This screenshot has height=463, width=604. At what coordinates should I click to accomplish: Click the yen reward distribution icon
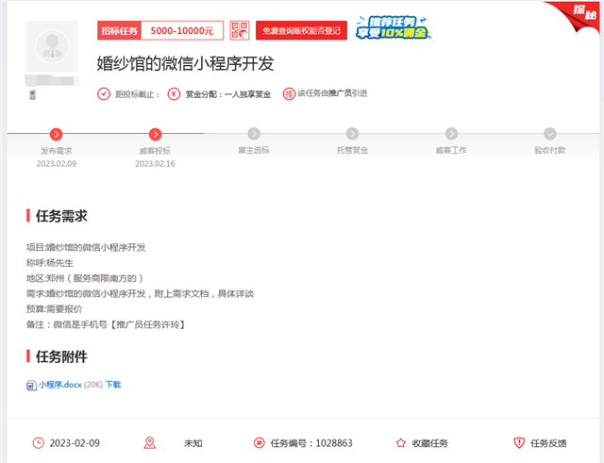click(174, 93)
